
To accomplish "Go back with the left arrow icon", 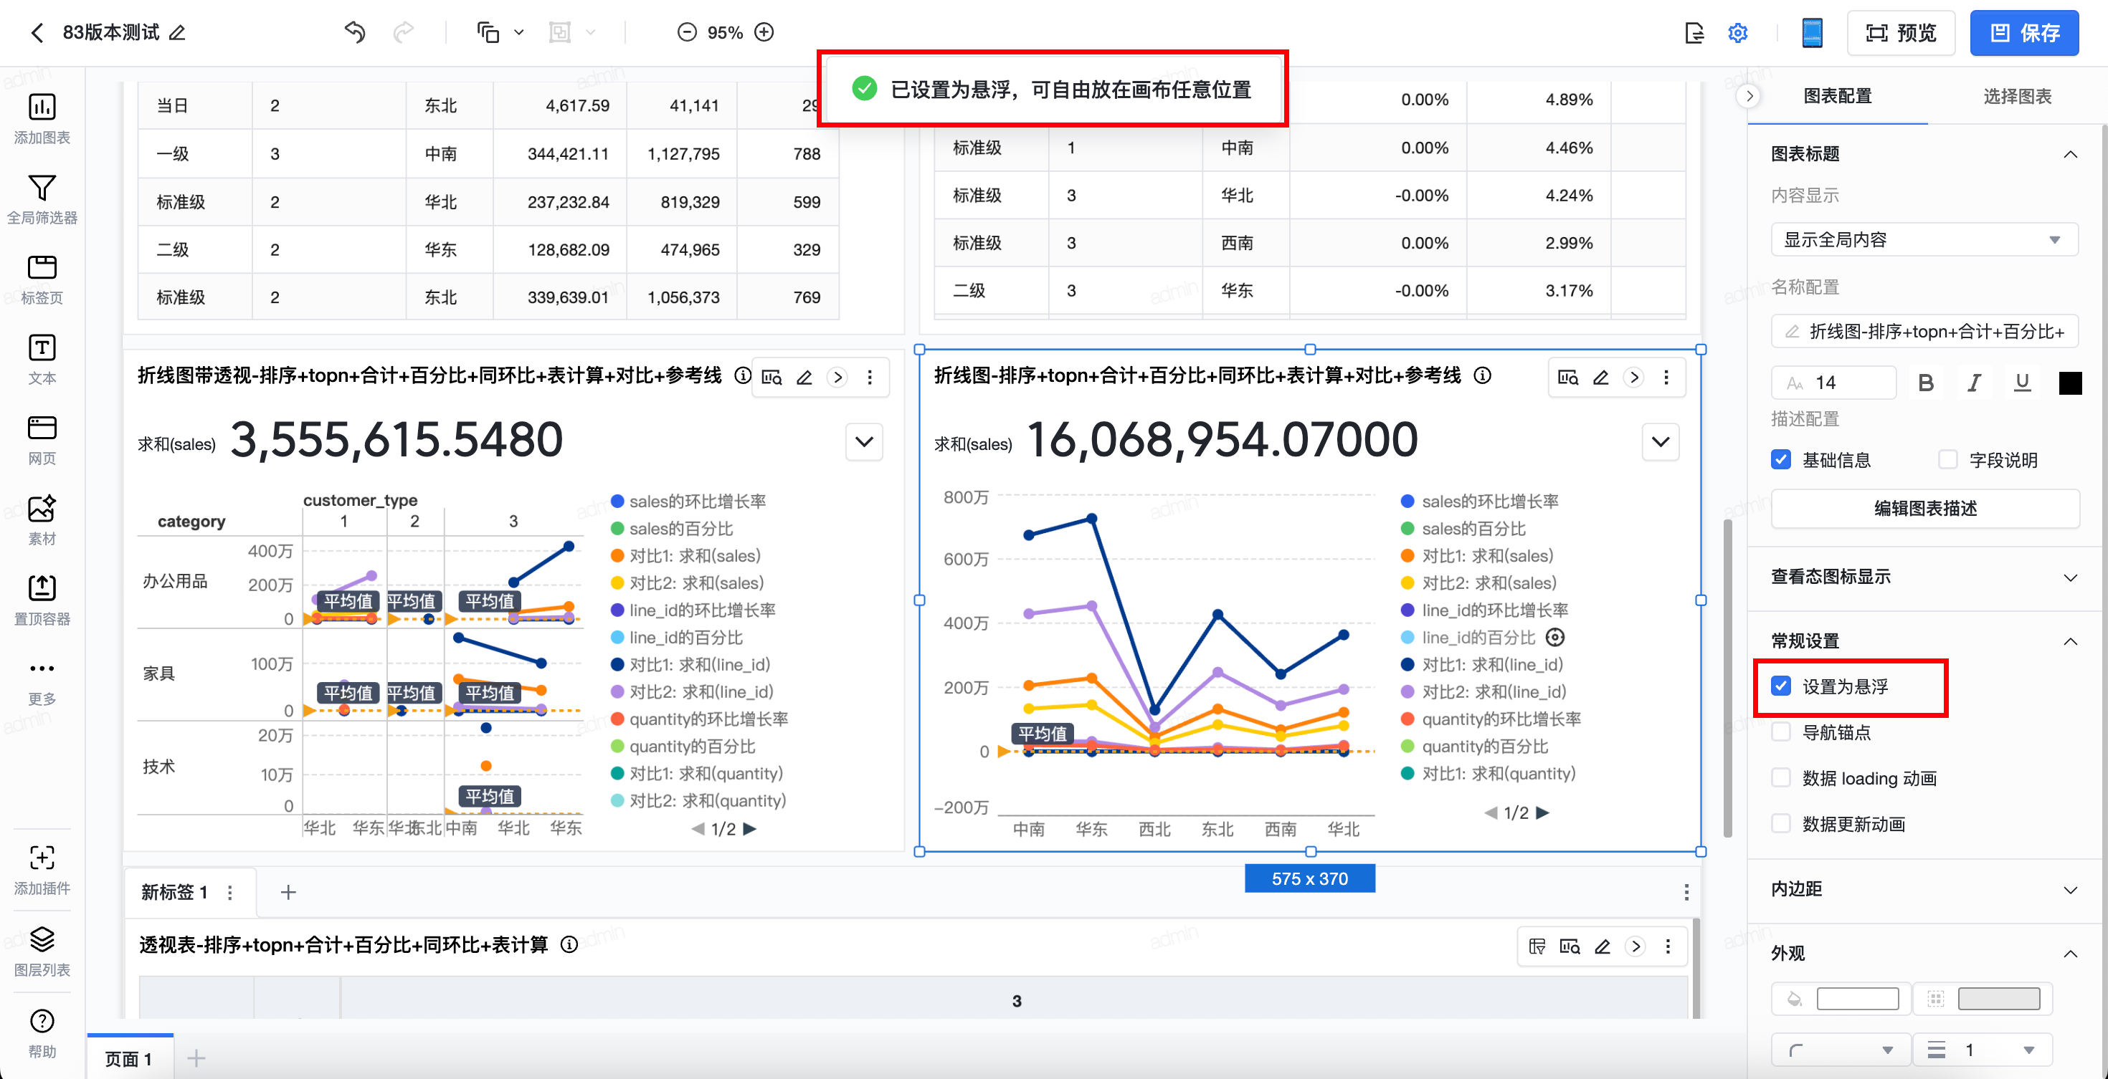I will 36,33.
